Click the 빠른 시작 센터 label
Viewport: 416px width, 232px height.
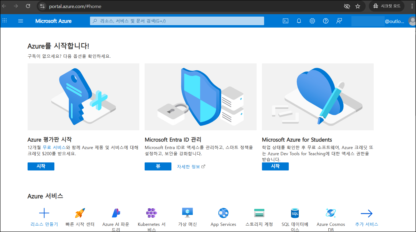(80, 224)
